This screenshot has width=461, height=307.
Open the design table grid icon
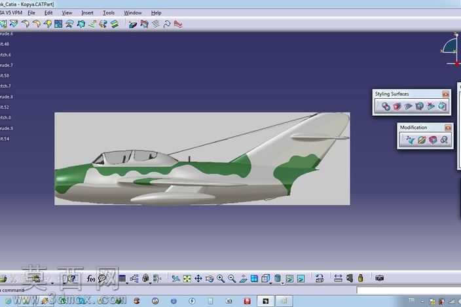click(122, 278)
